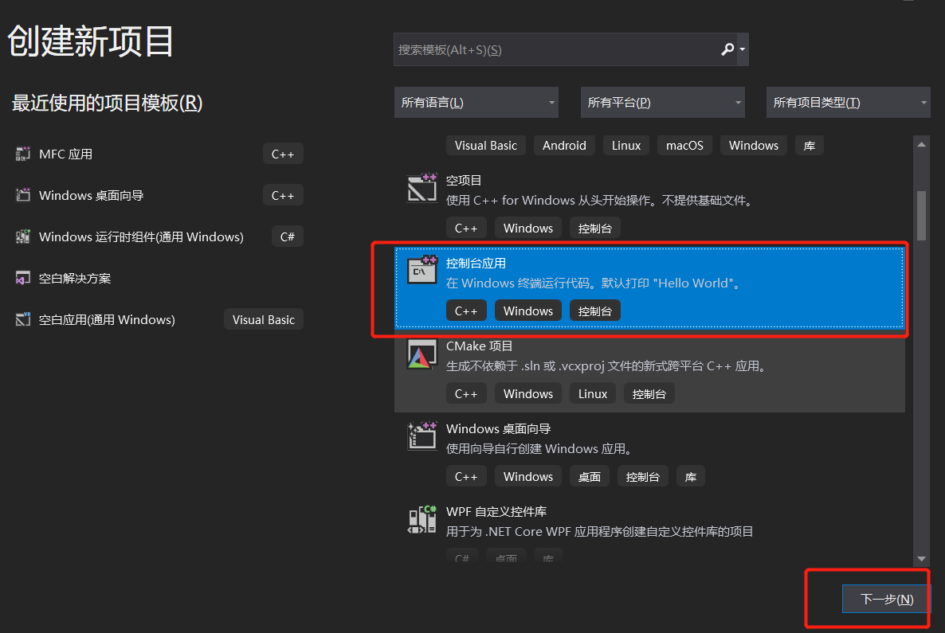
Task: Click the Windows 桌面向导 icon in recent templates
Action: [23, 195]
